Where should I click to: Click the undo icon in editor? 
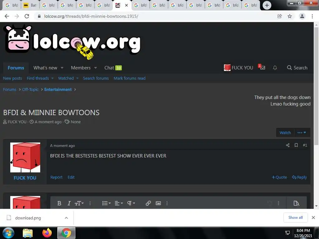pos(269,203)
